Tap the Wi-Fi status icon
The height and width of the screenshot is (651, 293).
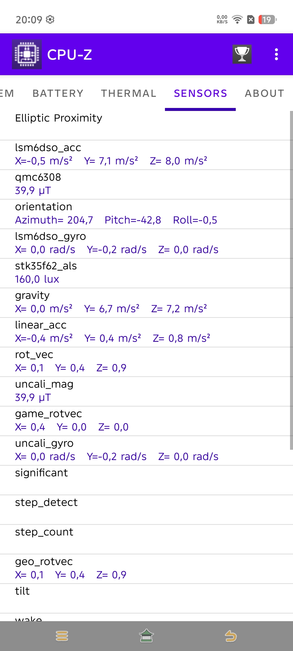[237, 20]
